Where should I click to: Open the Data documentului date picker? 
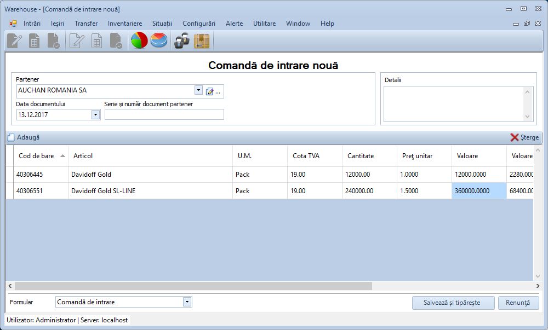point(96,114)
